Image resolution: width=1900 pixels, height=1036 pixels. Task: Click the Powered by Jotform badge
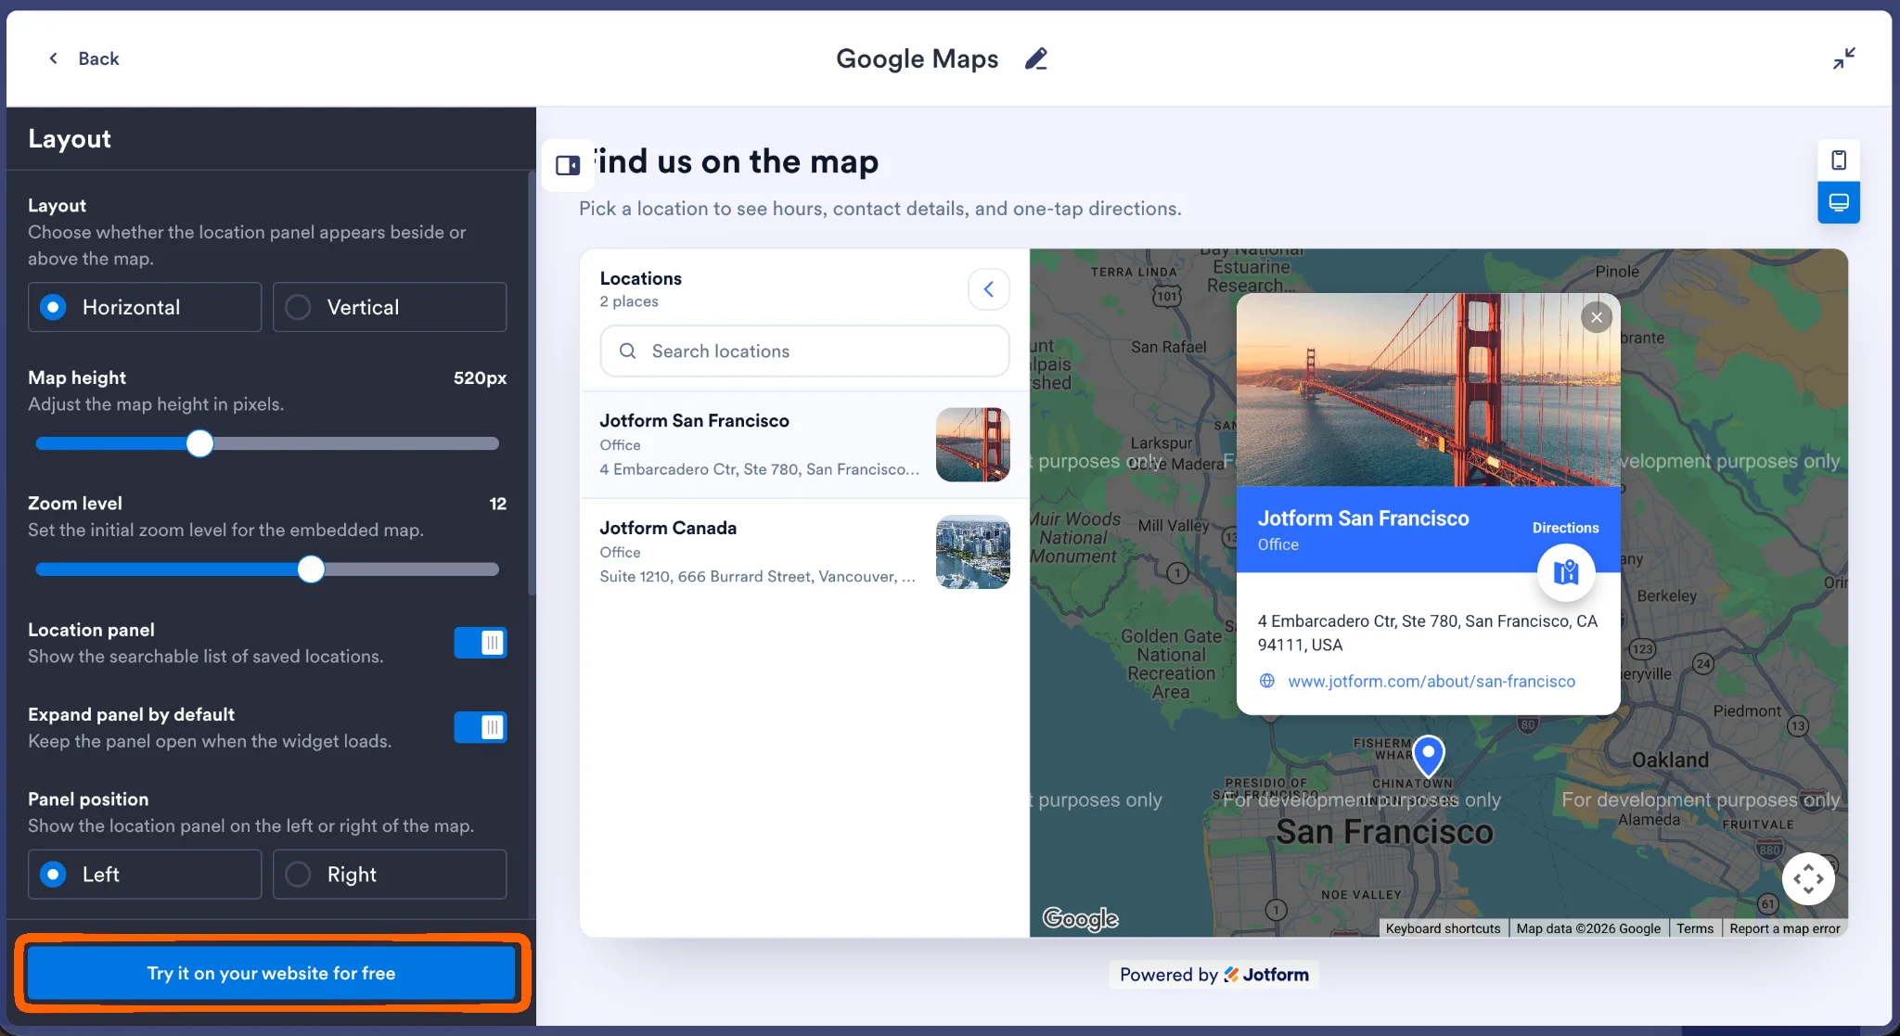click(x=1213, y=974)
